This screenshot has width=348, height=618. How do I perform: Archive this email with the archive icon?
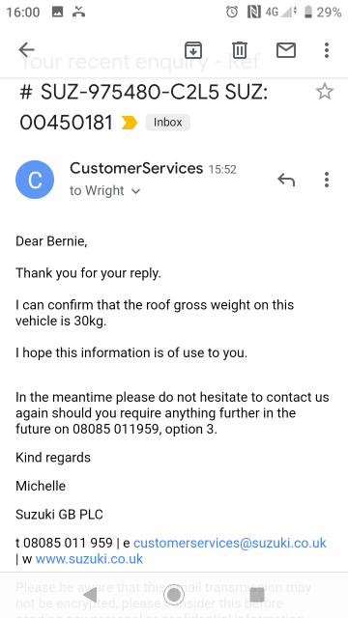[193, 50]
